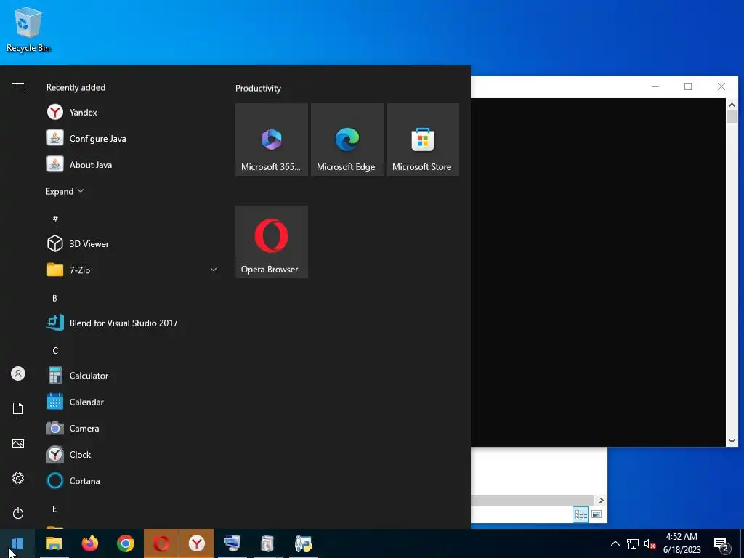Minimize the background window
744x558 pixels.
(x=655, y=86)
